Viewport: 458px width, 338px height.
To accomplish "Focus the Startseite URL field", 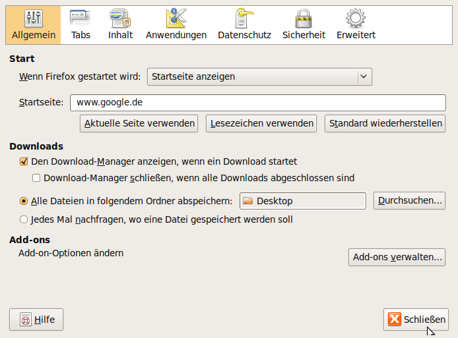I will click(258, 102).
